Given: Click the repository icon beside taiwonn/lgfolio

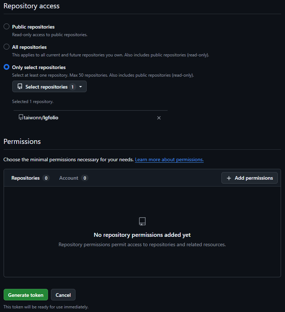Looking at the screenshot, I should click(x=21, y=117).
